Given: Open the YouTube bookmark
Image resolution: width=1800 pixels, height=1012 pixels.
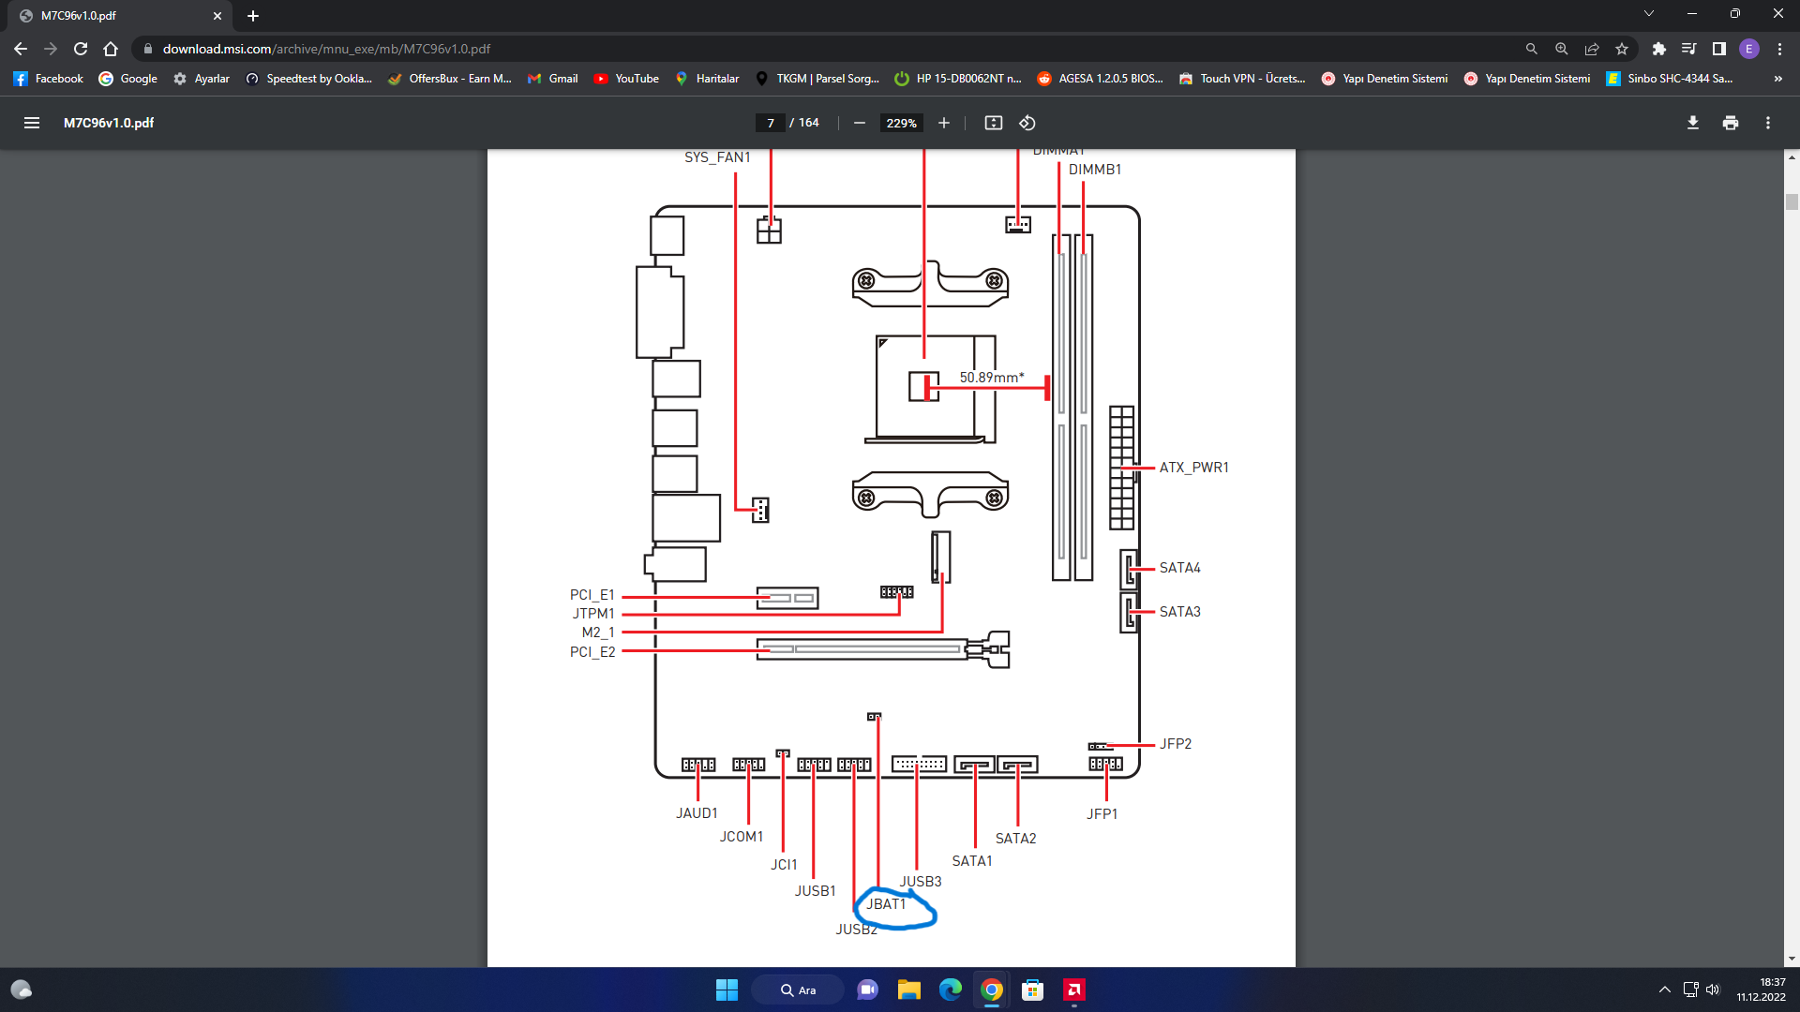Looking at the screenshot, I should coord(626,79).
